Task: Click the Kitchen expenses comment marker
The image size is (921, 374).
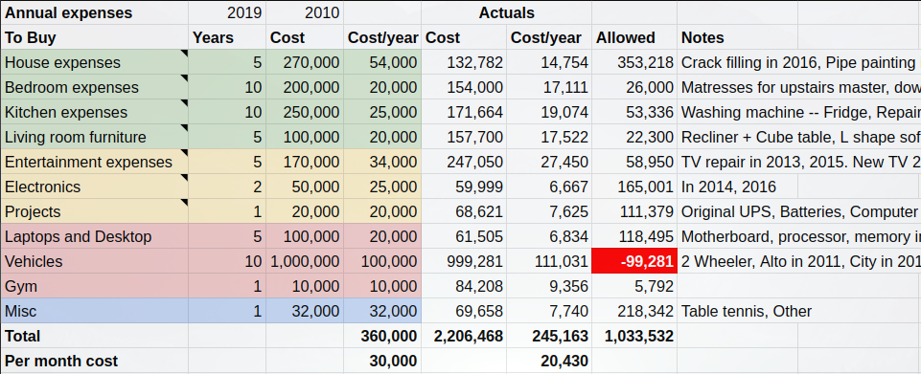Action: coord(184,103)
